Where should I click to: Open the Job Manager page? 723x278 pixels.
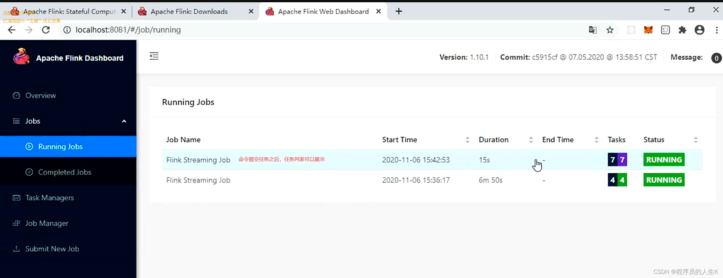68,223
